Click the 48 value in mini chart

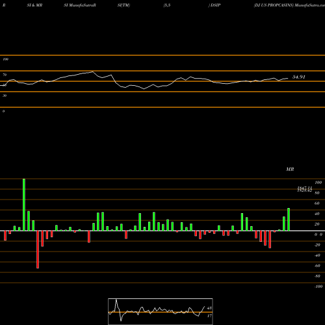(209, 308)
